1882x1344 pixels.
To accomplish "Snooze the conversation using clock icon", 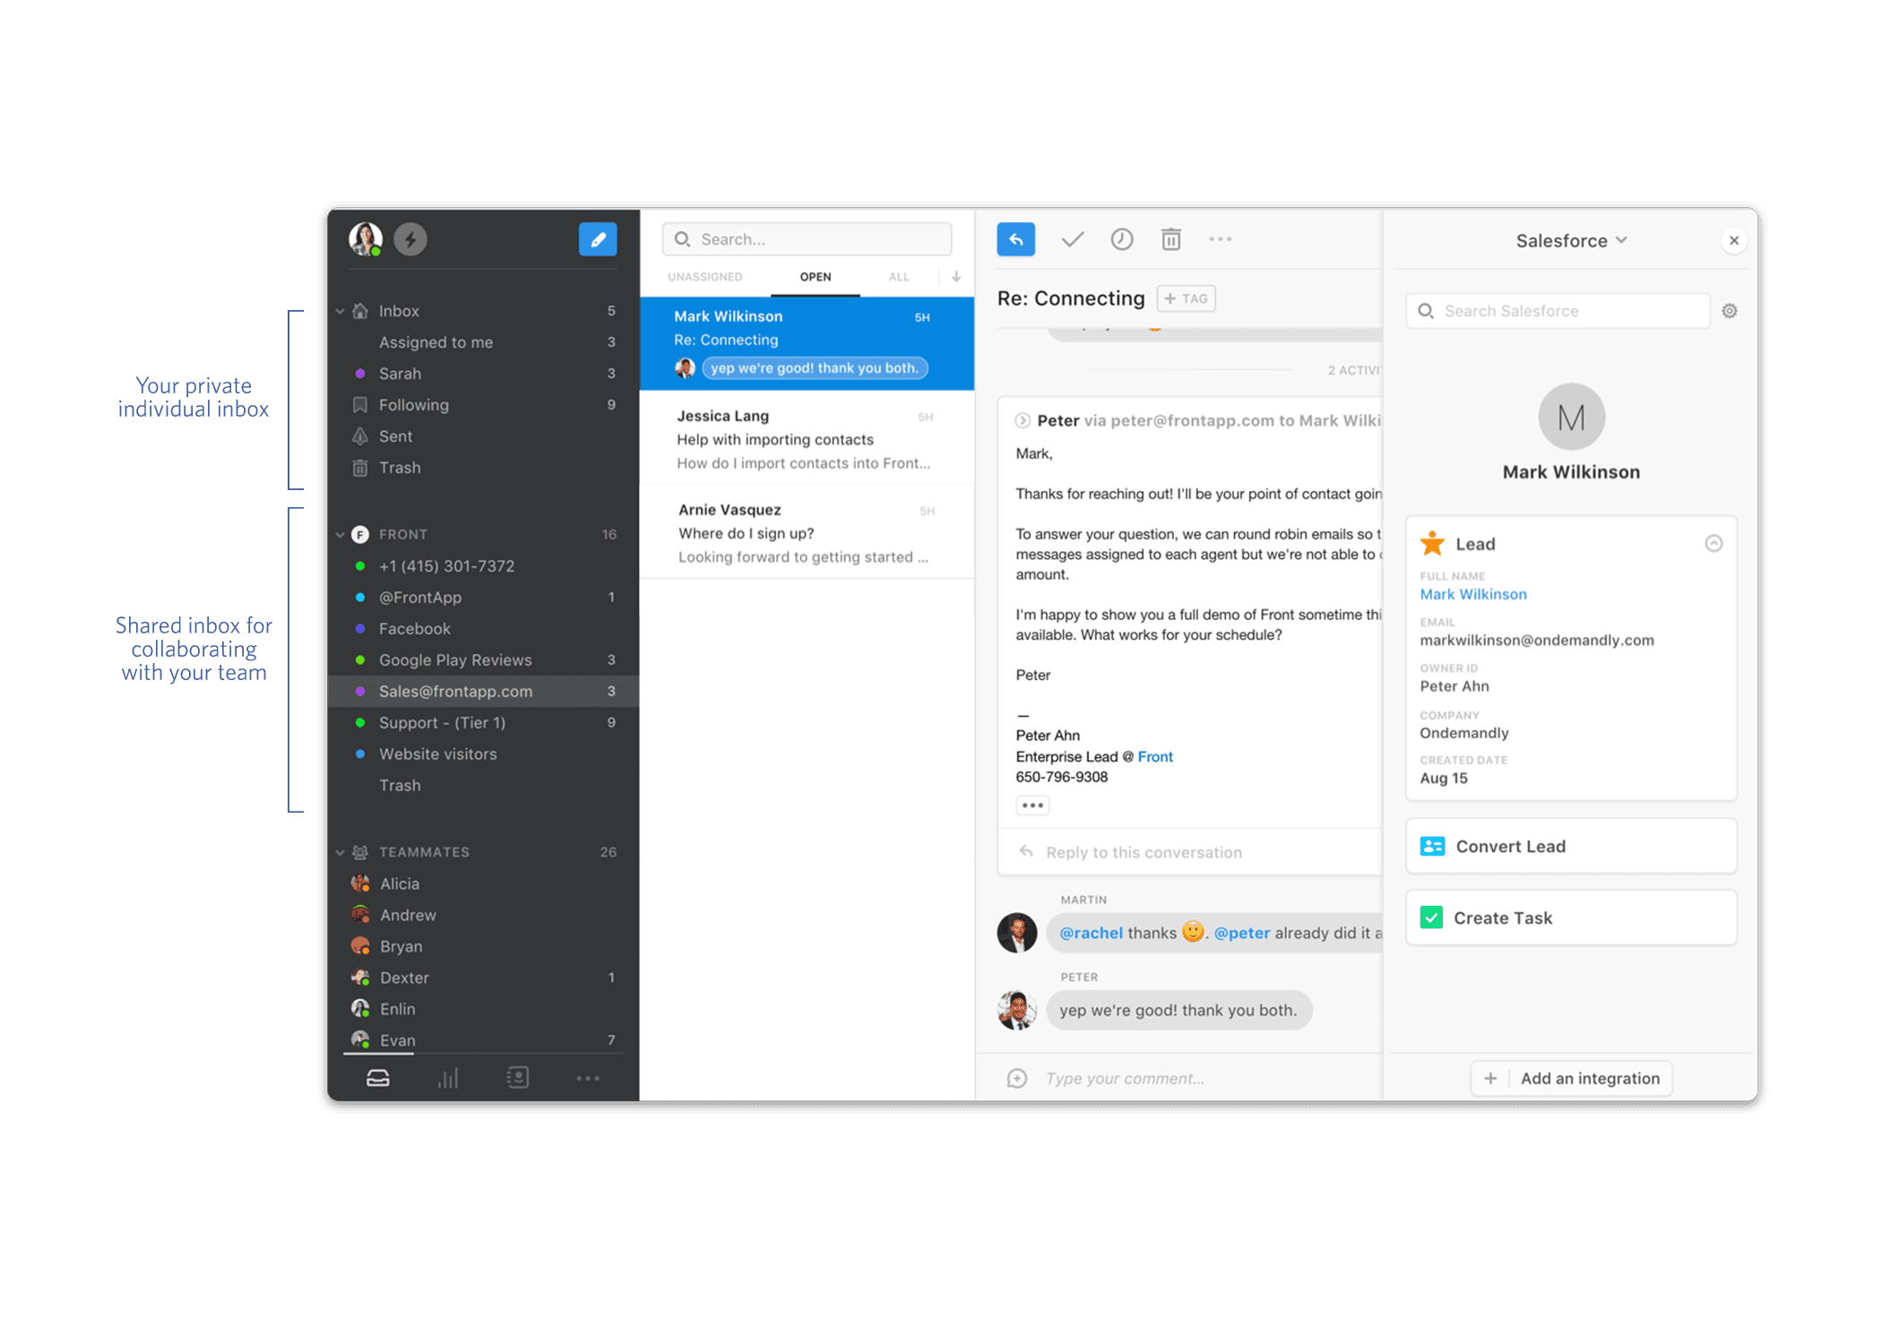I will pos(1122,239).
